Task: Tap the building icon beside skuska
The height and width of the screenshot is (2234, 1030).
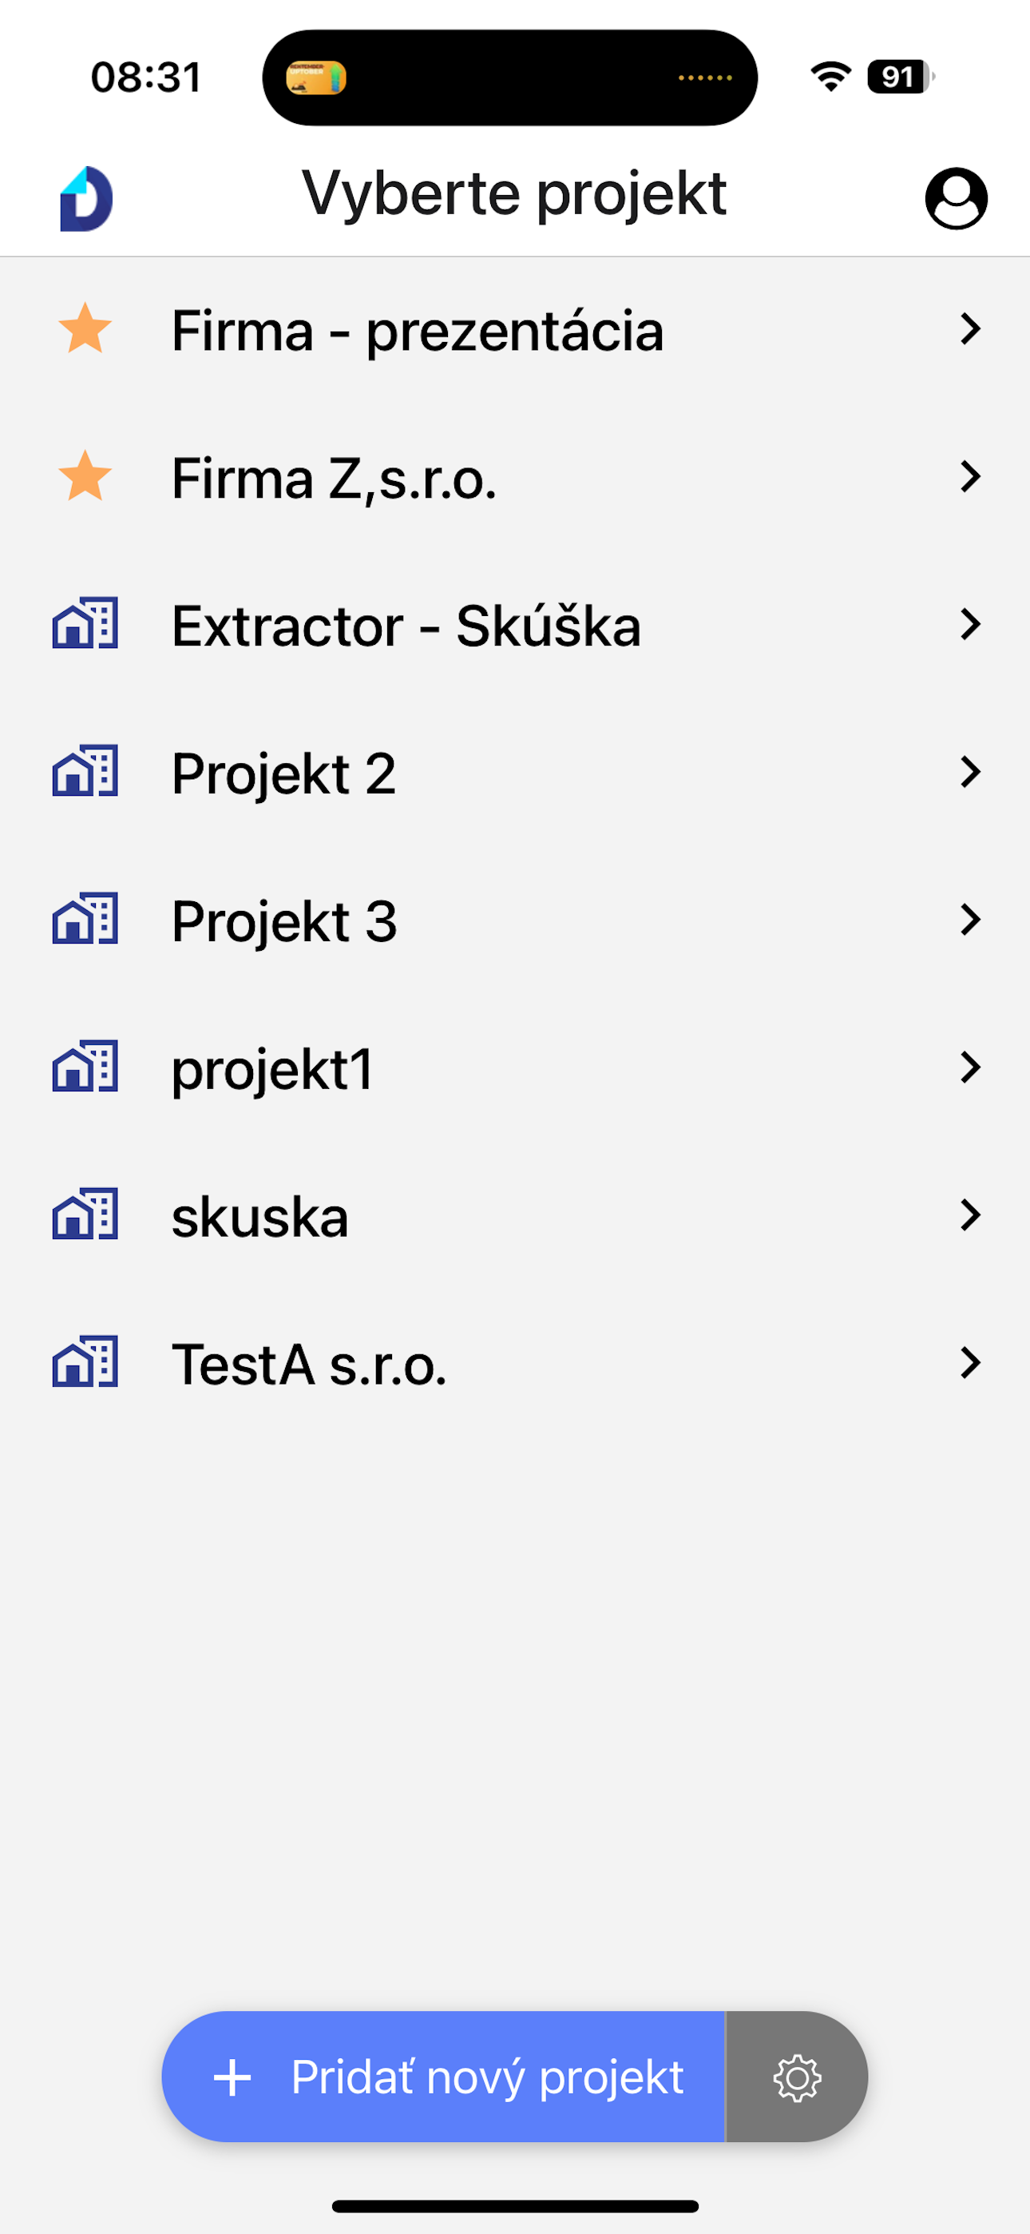Action: click(x=85, y=1214)
